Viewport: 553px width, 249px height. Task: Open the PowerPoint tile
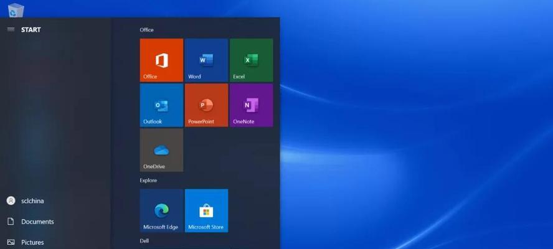point(206,105)
